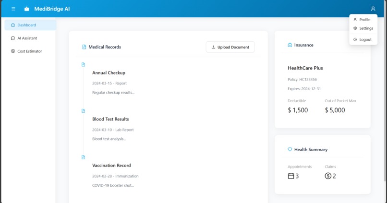Click the AI Assistant chat icon

click(13, 38)
